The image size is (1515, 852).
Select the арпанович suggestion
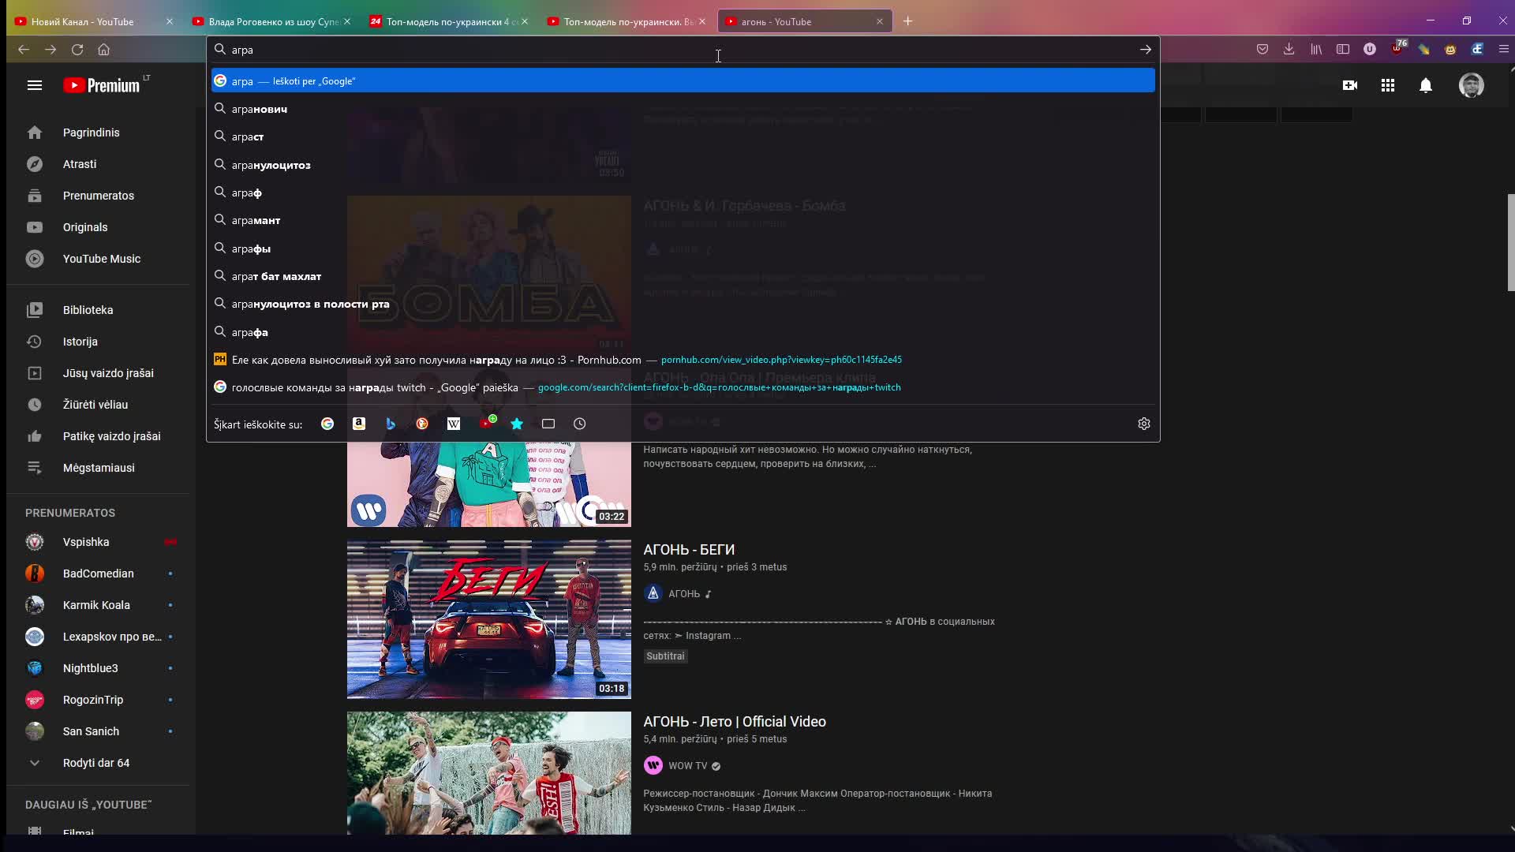pyautogui.click(x=683, y=109)
